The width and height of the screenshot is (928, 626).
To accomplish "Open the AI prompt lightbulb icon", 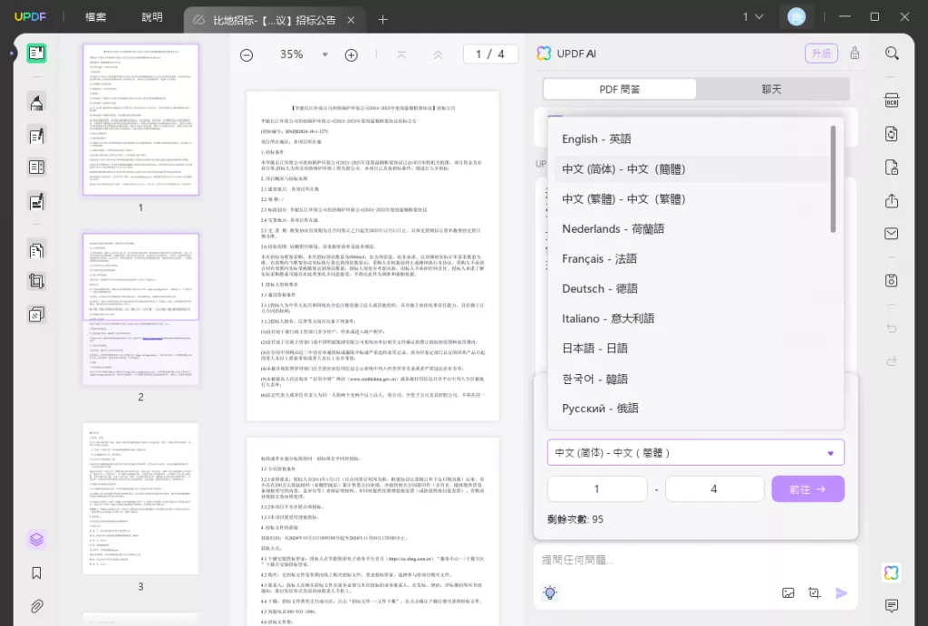I will click(x=550, y=592).
